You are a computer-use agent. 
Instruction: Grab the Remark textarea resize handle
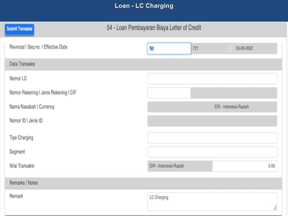click(x=275, y=208)
